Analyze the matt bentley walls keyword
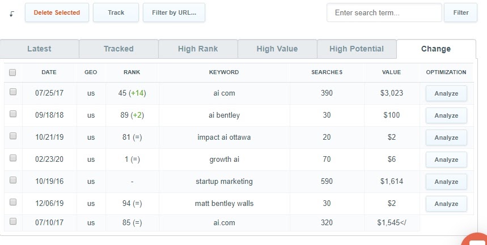Viewport: 487px width, 245px height. (446, 204)
